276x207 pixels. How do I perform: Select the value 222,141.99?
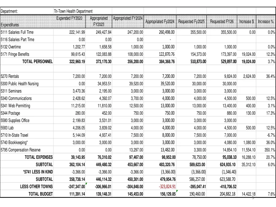77,32
